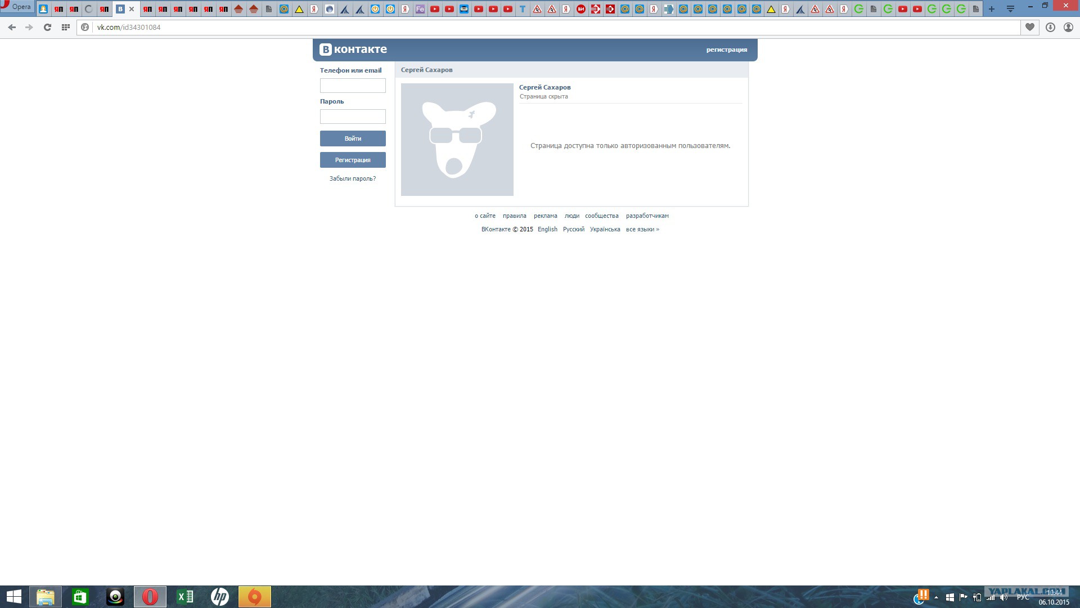Viewport: 1080px width, 608px height.
Task: Open Excel from the taskbar
Action: [x=185, y=597]
